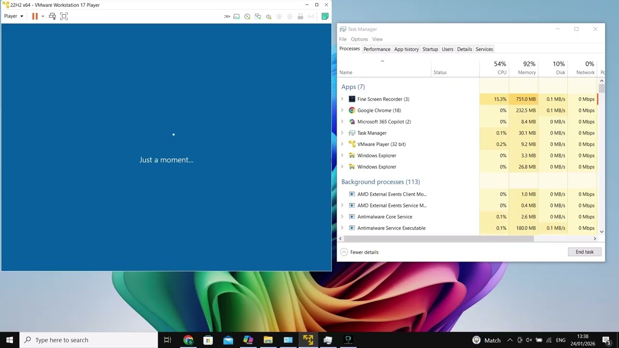Open the power options arrow beside the pause button
This screenshot has width=619, height=348.
pos(43,16)
